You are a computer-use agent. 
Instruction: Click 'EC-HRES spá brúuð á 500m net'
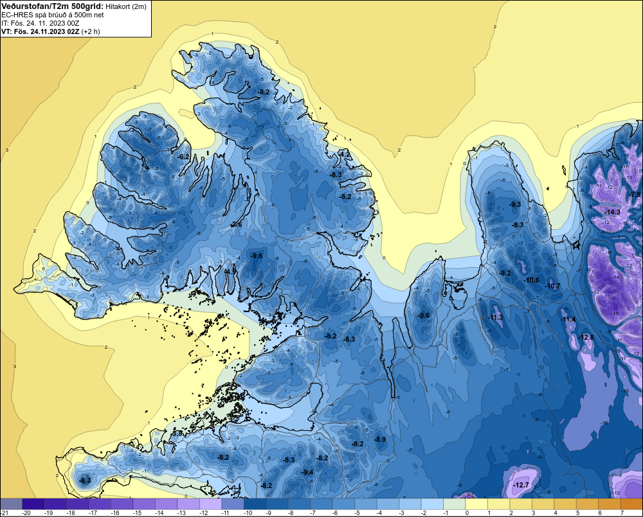click(53, 15)
